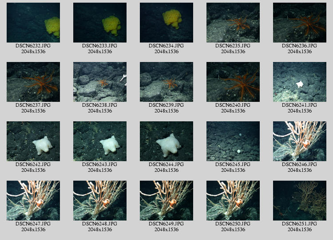
Task: View the DSCN6239.JPG thumbnail
Action: point(166,82)
